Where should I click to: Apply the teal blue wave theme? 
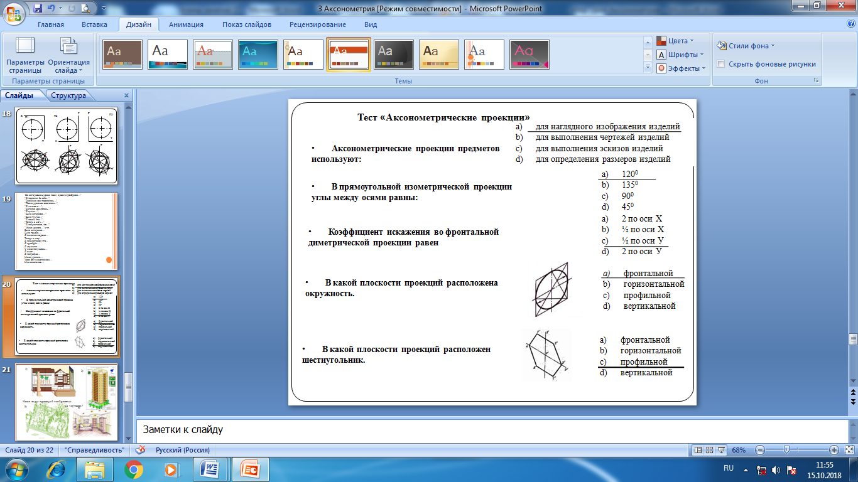pyautogui.click(x=258, y=55)
